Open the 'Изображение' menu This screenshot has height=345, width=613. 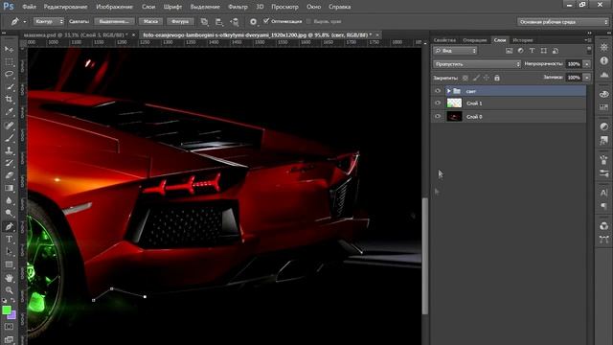(115, 7)
